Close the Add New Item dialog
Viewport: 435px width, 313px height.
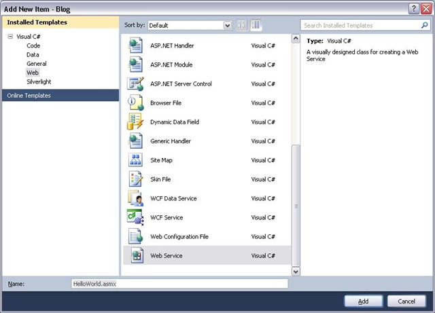[x=426, y=9]
